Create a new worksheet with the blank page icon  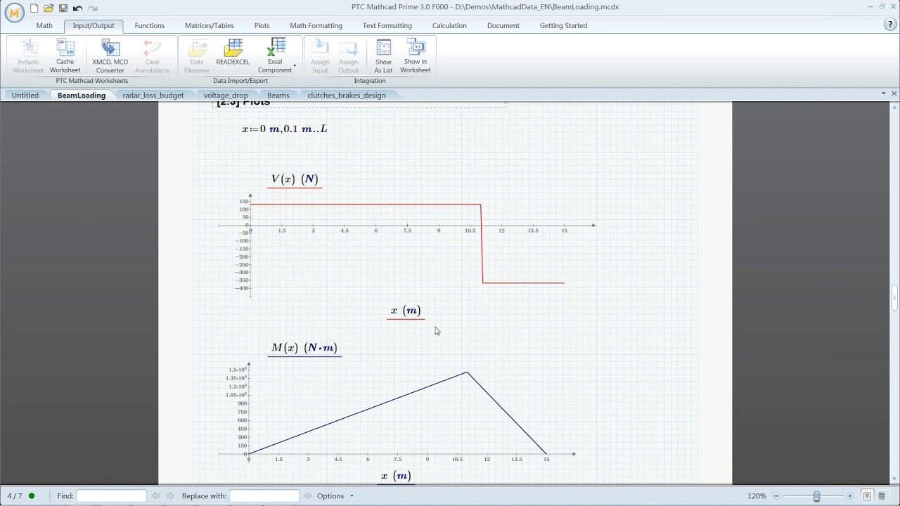pos(34,8)
